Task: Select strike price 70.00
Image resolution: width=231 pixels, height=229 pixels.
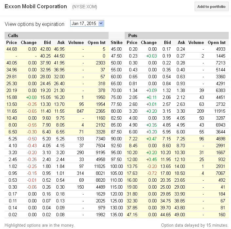Action: coord(116,90)
